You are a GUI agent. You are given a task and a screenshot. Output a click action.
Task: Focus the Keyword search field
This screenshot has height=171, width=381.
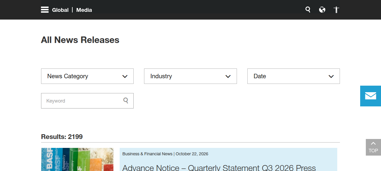tap(87, 101)
